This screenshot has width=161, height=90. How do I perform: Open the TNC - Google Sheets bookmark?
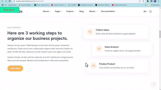(9, 5)
